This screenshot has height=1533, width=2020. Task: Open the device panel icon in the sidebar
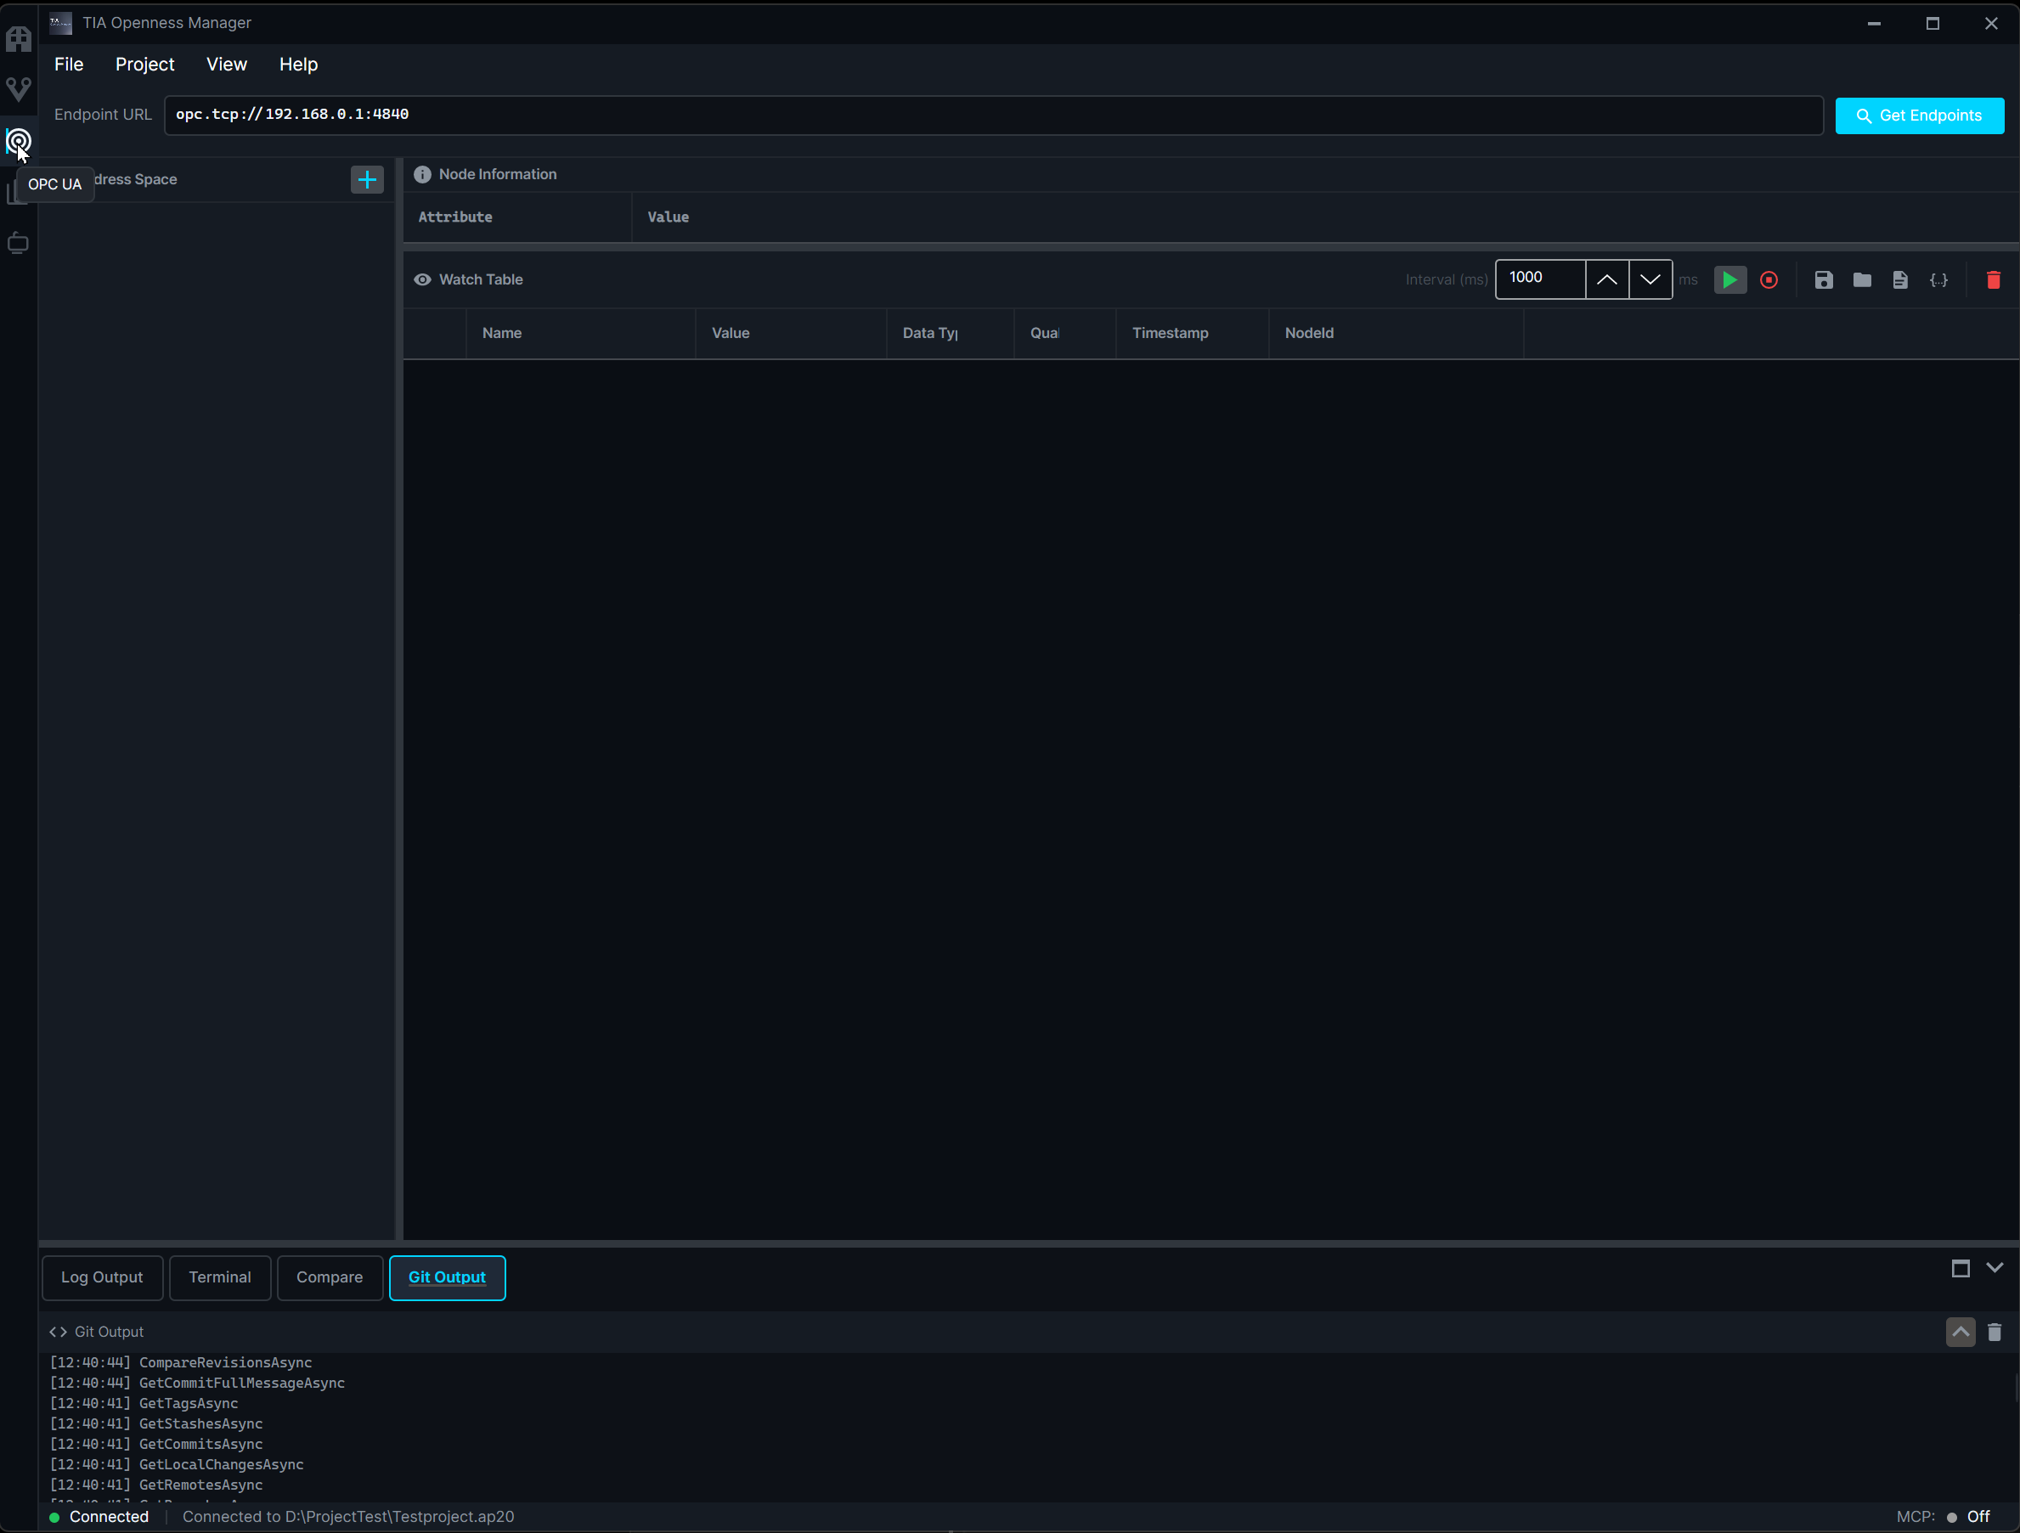[19, 242]
